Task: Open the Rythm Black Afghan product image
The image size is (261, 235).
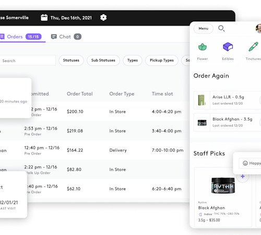Action: click(223, 185)
